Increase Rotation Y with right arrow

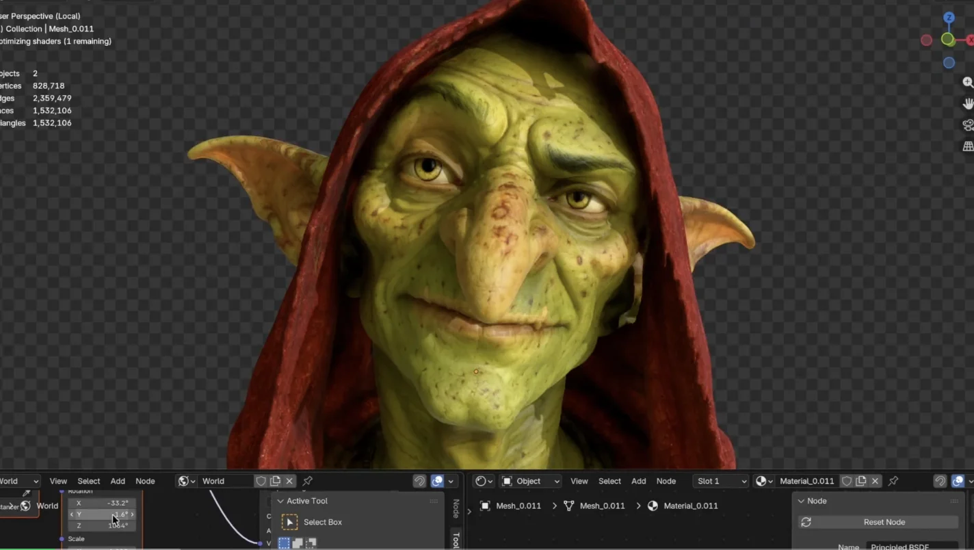point(132,514)
